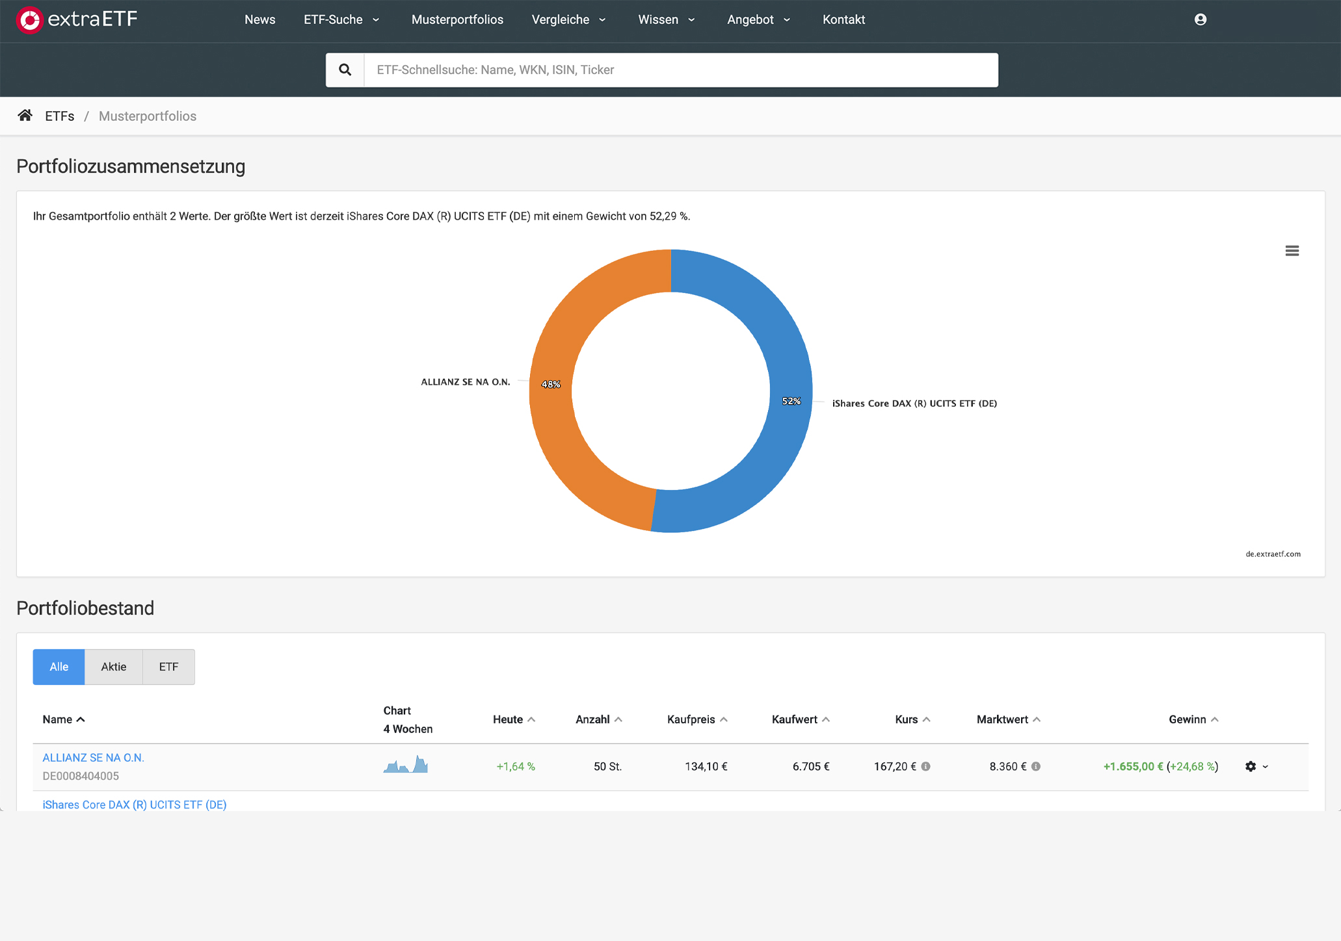This screenshot has width=1341, height=941.
Task: Click the 6.705 € Kaufwert cell
Action: [x=811, y=767]
